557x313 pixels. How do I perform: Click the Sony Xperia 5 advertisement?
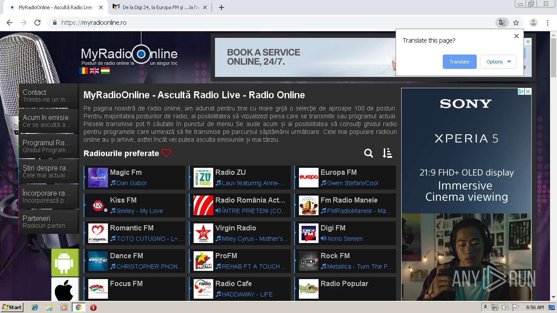pyautogui.click(x=466, y=194)
